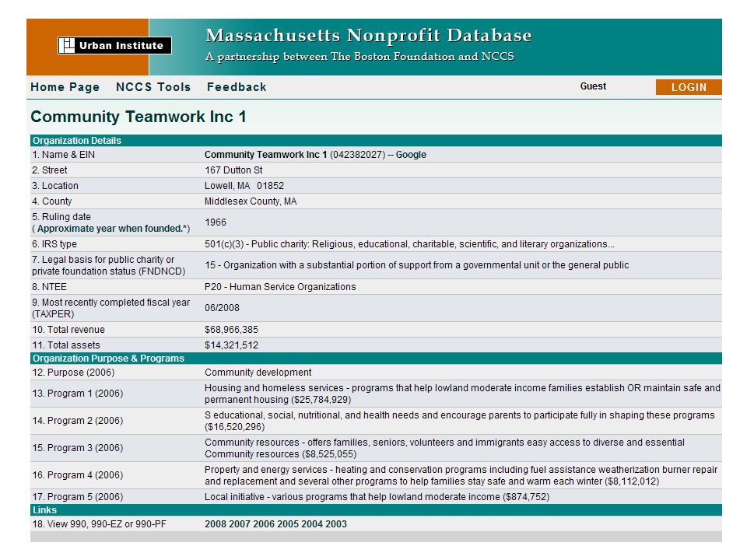This screenshot has width=747, height=560.
Task: Select total revenue $68,966,385
Action: (232, 330)
